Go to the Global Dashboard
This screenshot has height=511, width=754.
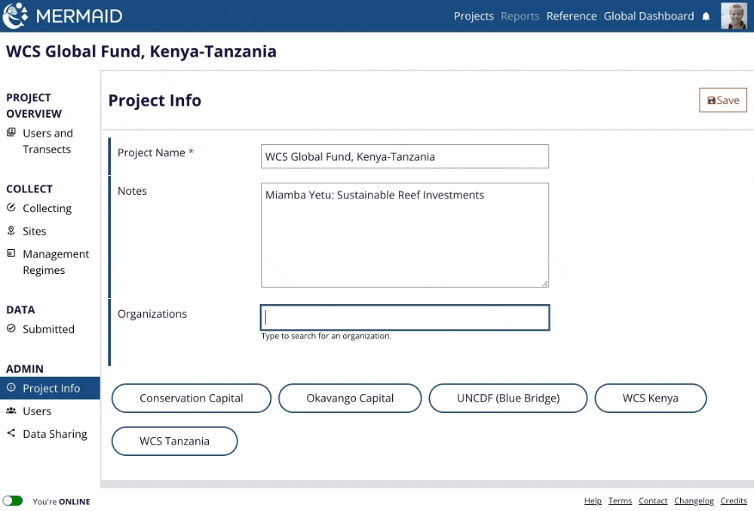pyautogui.click(x=648, y=17)
